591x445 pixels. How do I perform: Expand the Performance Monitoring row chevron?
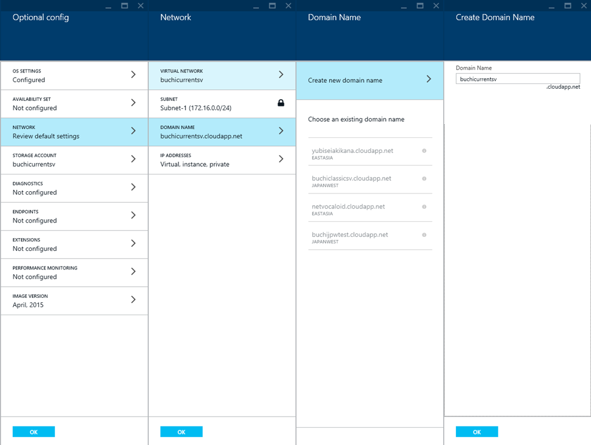[x=133, y=271]
